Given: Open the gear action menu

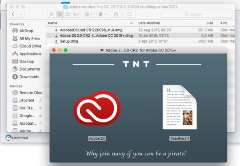Looking at the screenshot, I should coord(102,14).
